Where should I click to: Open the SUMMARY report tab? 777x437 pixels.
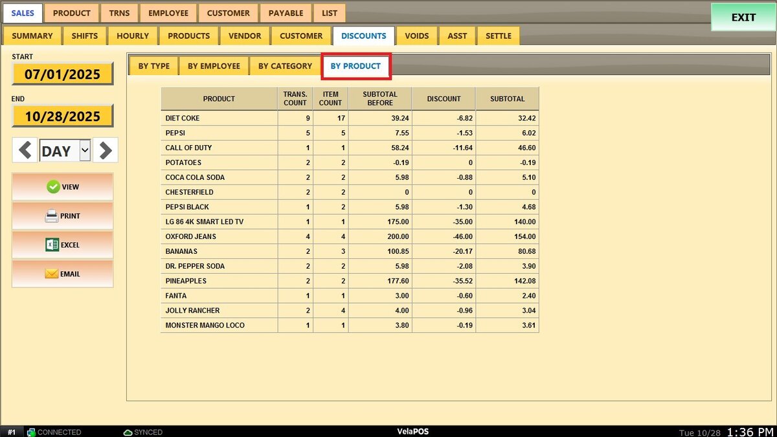tap(32, 36)
